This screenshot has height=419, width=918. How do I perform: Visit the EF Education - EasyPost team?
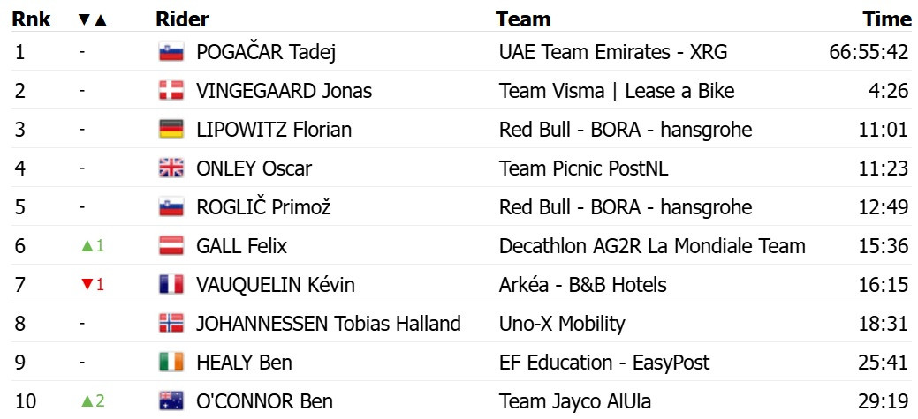click(604, 363)
